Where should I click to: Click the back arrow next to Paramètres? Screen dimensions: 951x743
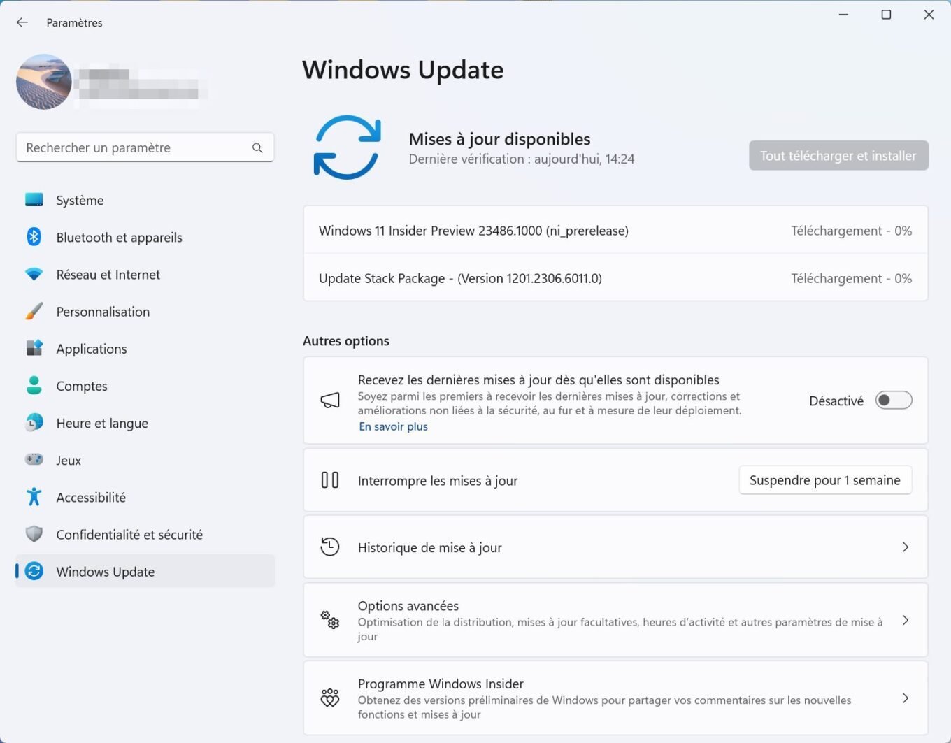click(22, 22)
